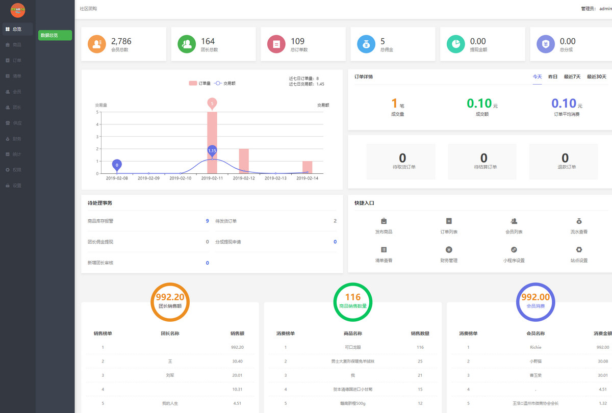Click the 清单查看 list icon

384,250
